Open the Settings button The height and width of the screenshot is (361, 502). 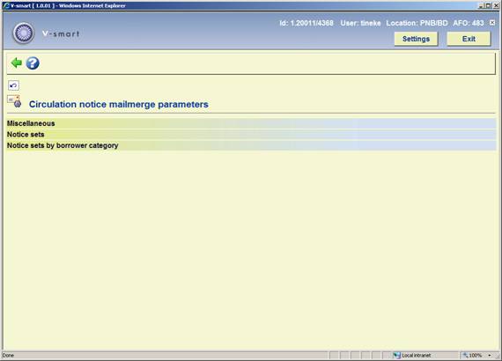416,39
